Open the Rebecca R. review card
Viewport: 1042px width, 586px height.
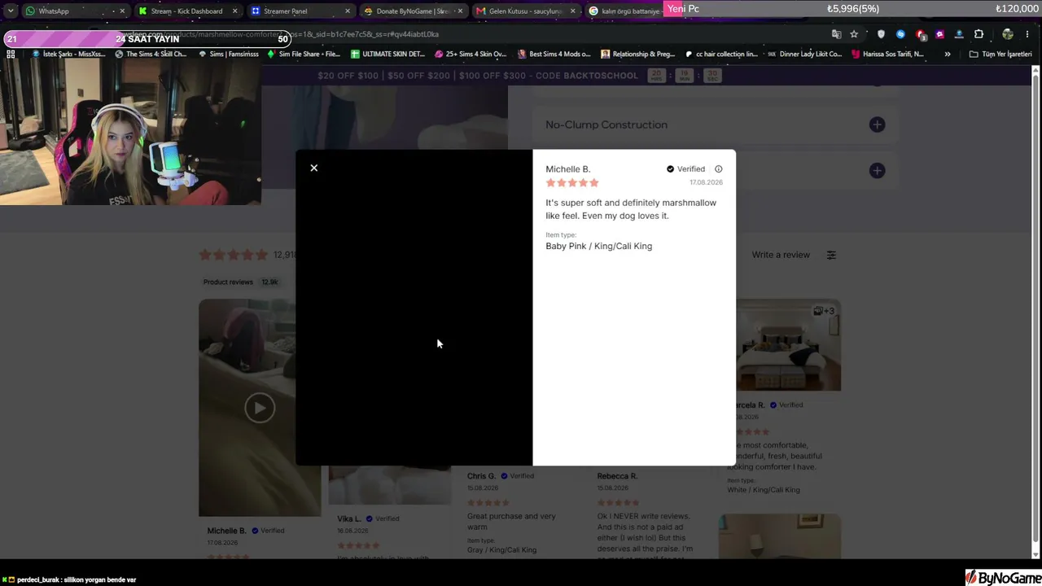point(647,513)
